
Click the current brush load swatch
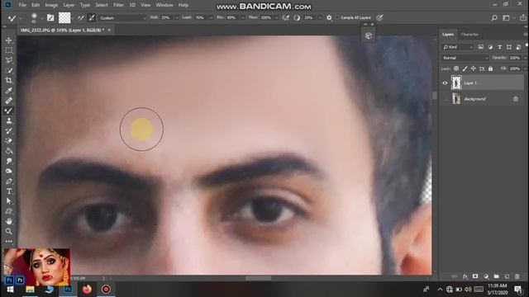tap(64, 18)
